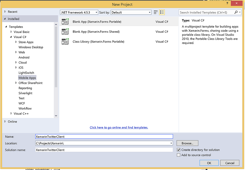Expand the Cloud node

coord(16,62)
